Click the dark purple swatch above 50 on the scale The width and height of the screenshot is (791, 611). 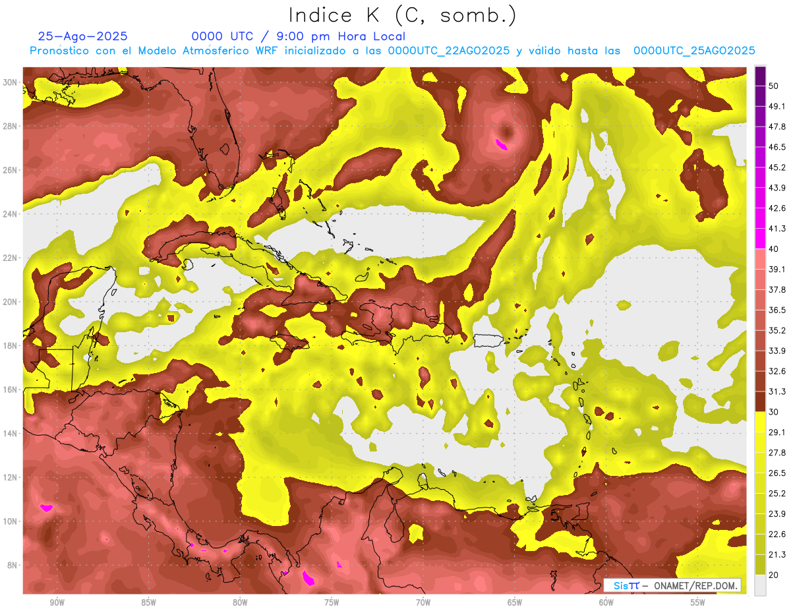[760, 76]
